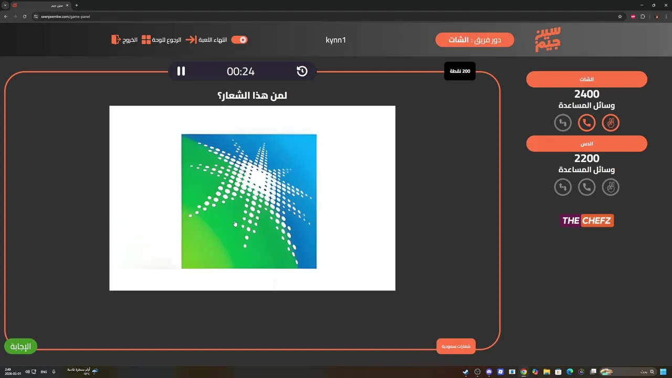Screen dimensions: 672x378
Task: Click the question text لمن هذا الشعار؟
Action: pyautogui.click(x=252, y=96)
